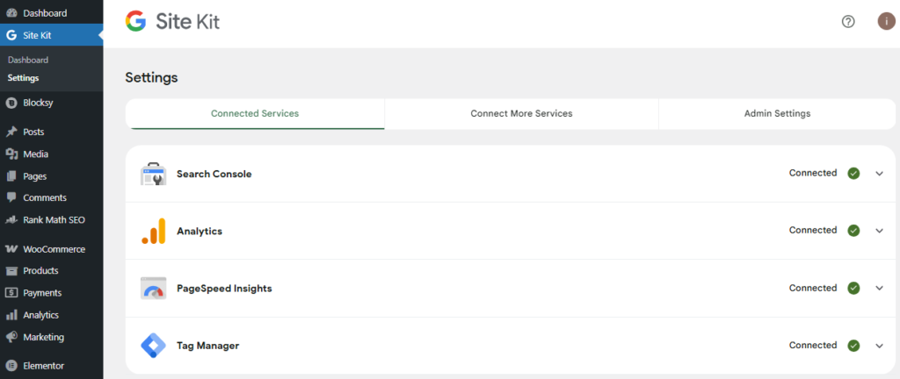
Task: Open the Payments menu label
Action: pos(42,292)
